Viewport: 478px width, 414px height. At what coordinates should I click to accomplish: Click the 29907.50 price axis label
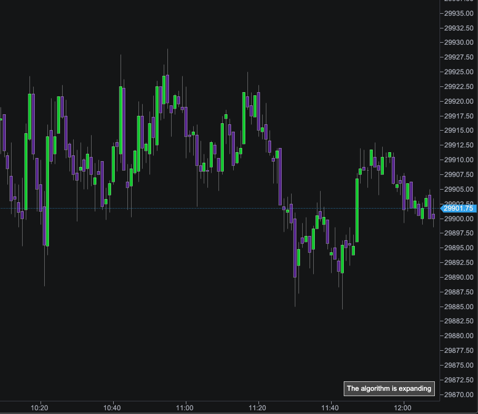pos(459,174)
